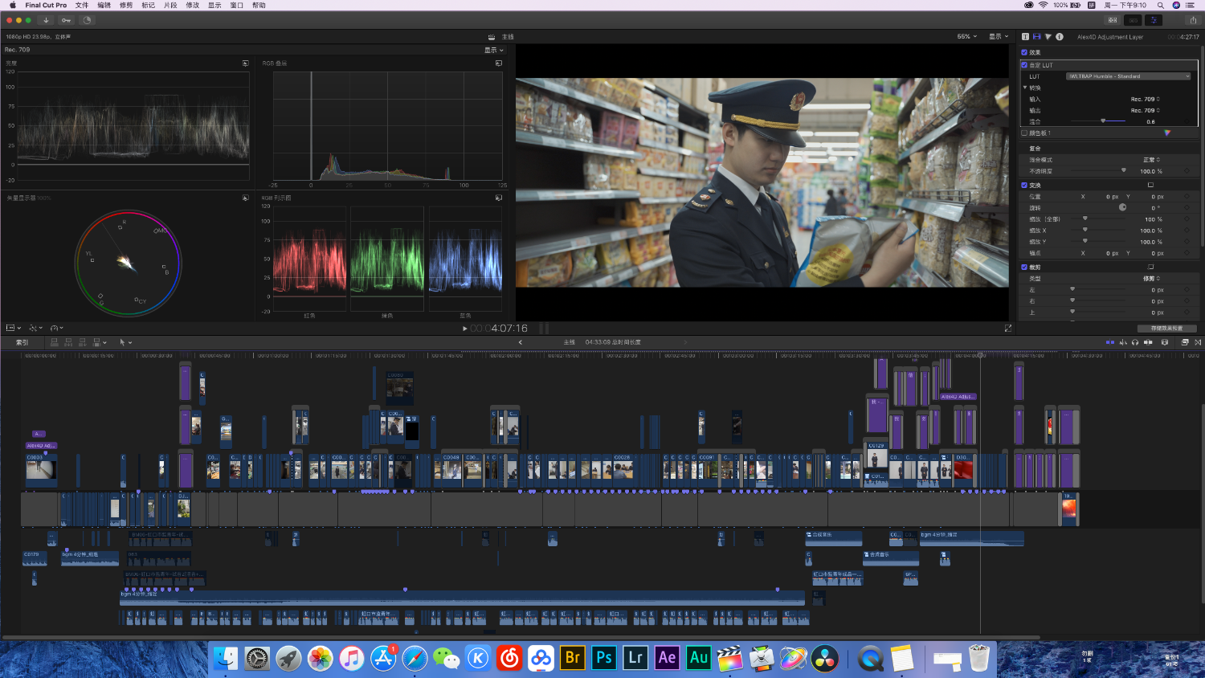This screenshot has width=1205, height=678.
Task: Open clip appearance icon in timeline bar
Action: [1165, 342]
